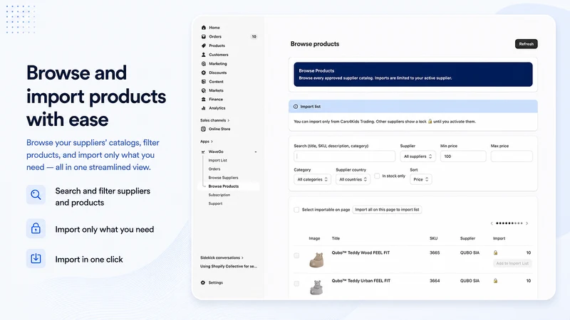Expand the Apps section
Screen dimensions: 570x320
pos(207,142)
